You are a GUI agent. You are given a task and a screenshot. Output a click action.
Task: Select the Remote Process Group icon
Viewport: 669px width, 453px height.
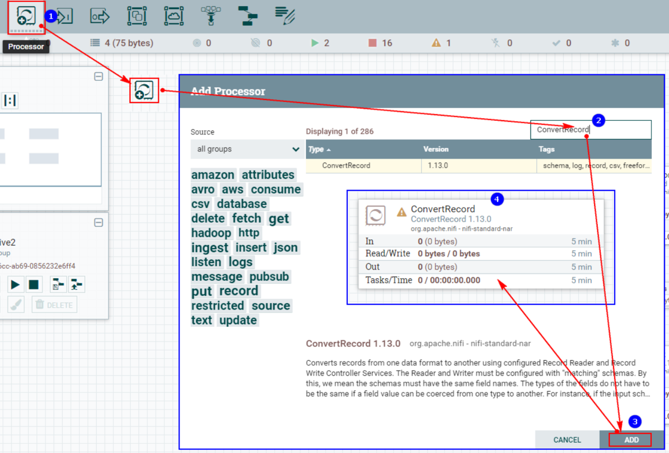pos(174,16)
